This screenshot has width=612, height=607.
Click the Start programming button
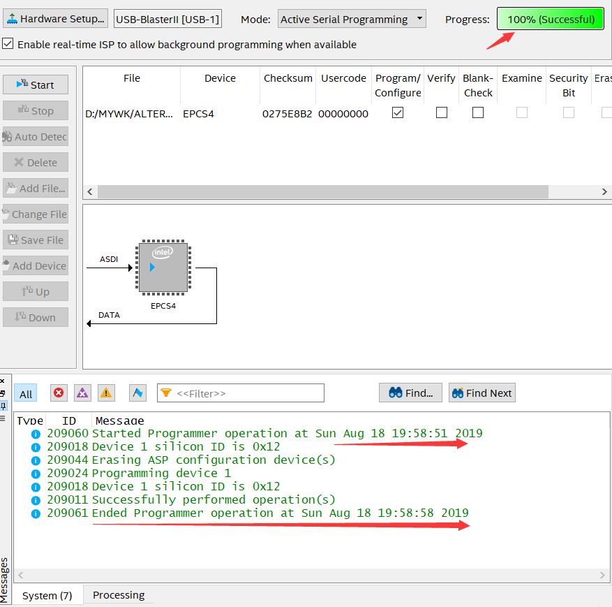coord(36,85)
